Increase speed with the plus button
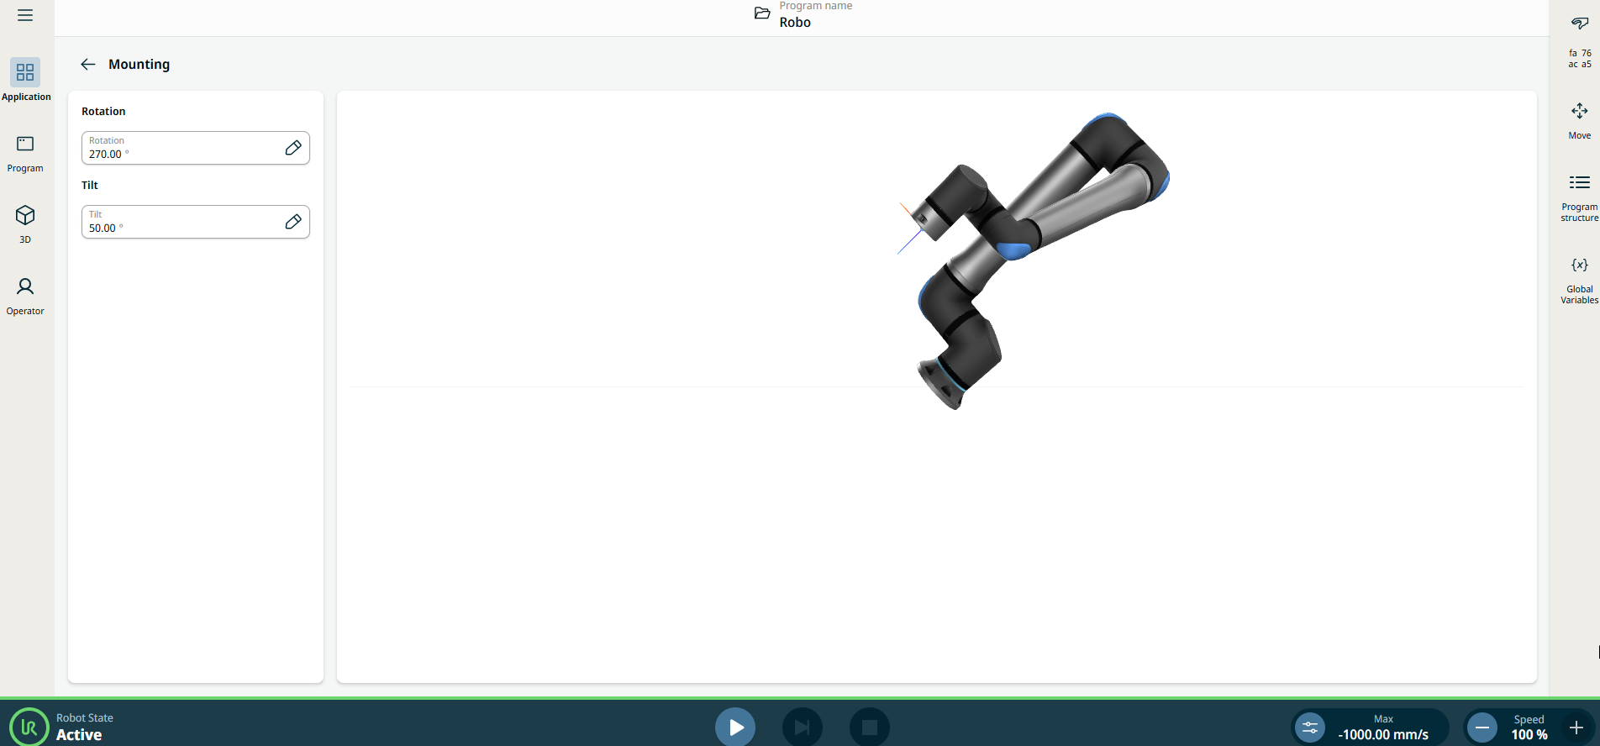Image resolution: width=1600 pixels, height=746 pixels. point(1576,728)
